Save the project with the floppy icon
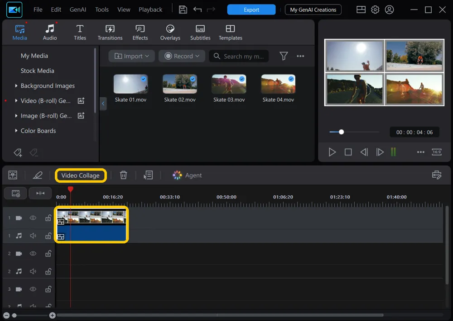 183,9
